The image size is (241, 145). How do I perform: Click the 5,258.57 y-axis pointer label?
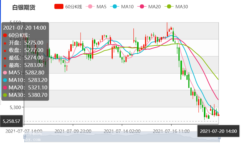tap(11, 121)
